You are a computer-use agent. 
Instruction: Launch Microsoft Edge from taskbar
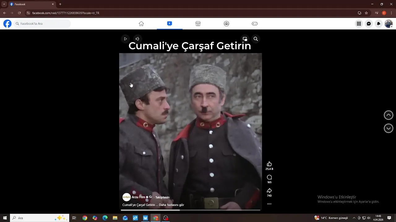105,218
